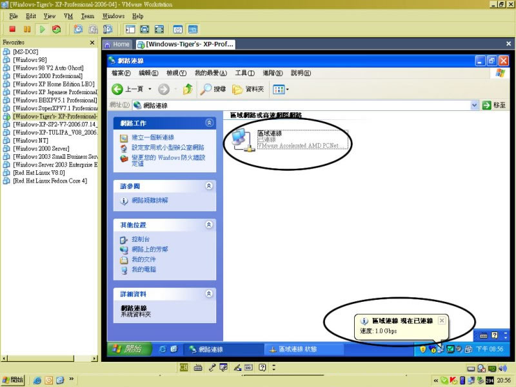Collapse the 請參閱 panel
Image resolution: width=516 pixels, height=387 pixels.
coord(209,186)
